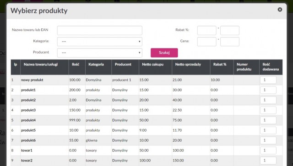
Task: Open the Kategoria dropdown
Action: coord(100,42)
